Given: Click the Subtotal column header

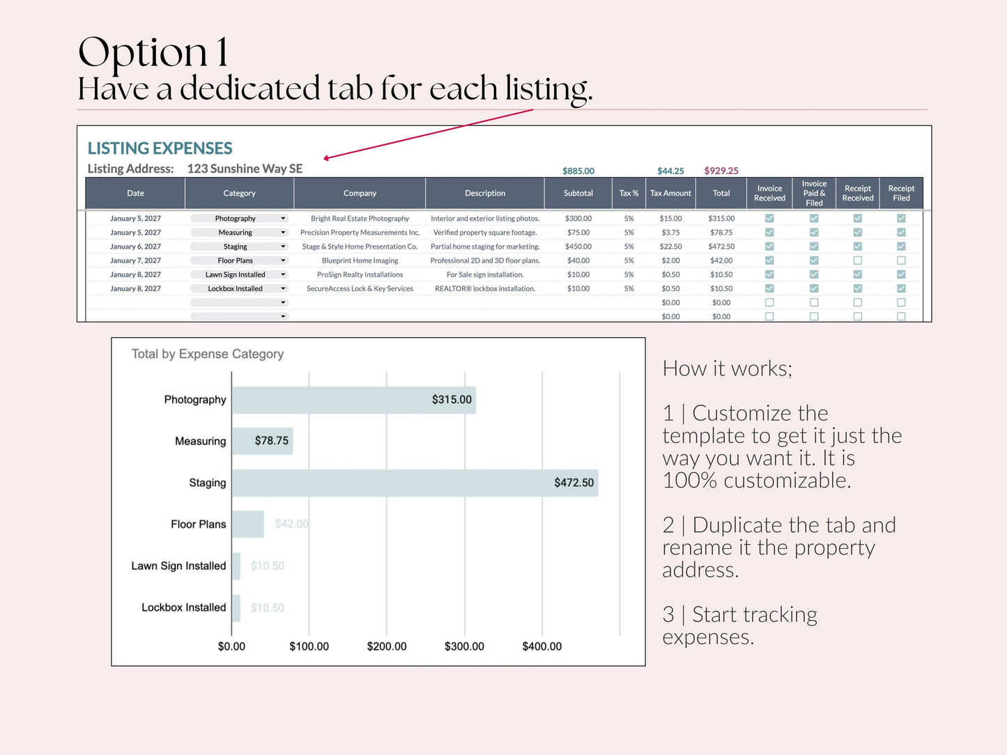Looking at the screenshot, I should pyautogui.click(x=578, y=193).
